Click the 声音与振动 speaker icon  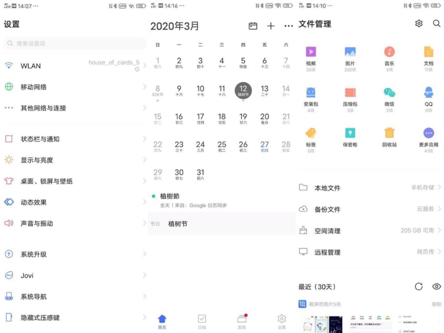coord(9,223)
